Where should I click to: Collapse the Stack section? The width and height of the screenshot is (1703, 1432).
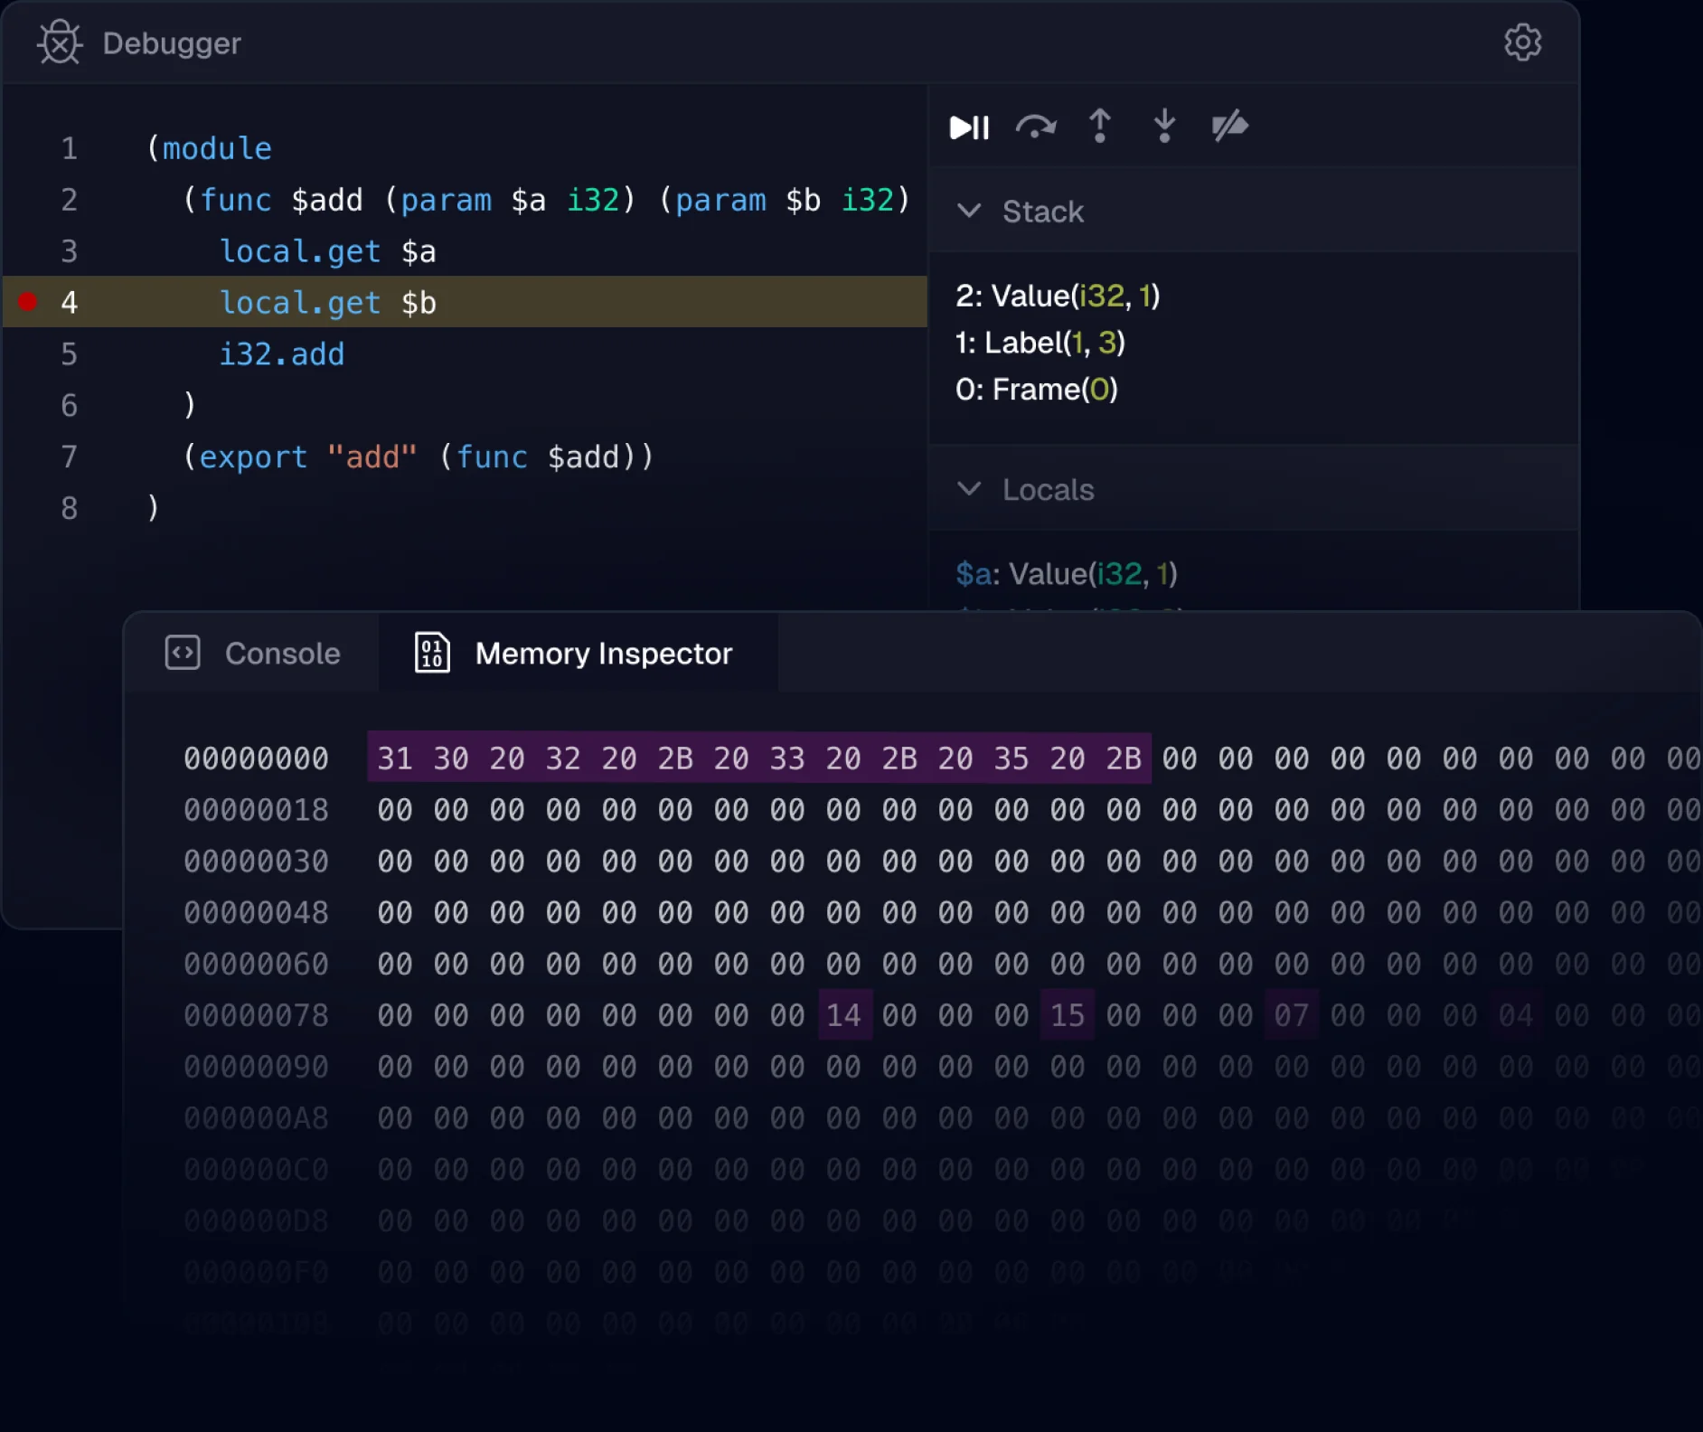coord(970,212)
